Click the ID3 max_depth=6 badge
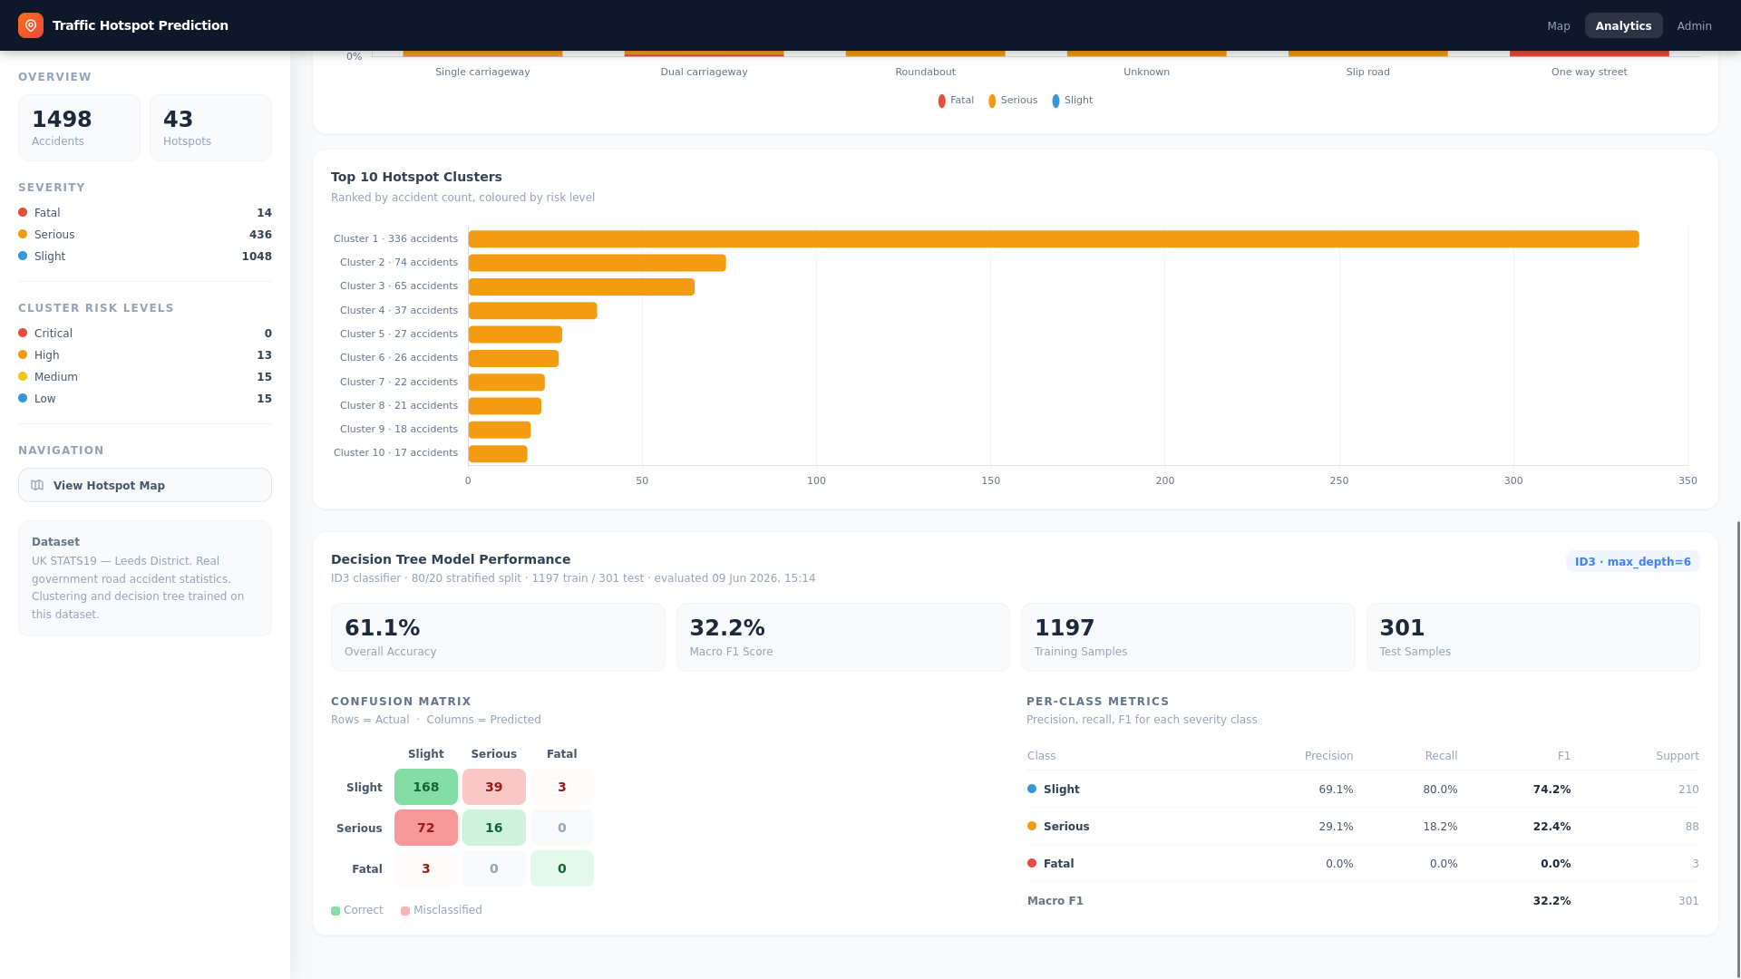The height and width of the screenshot is (979, 1741). [x=1632, y=561]
